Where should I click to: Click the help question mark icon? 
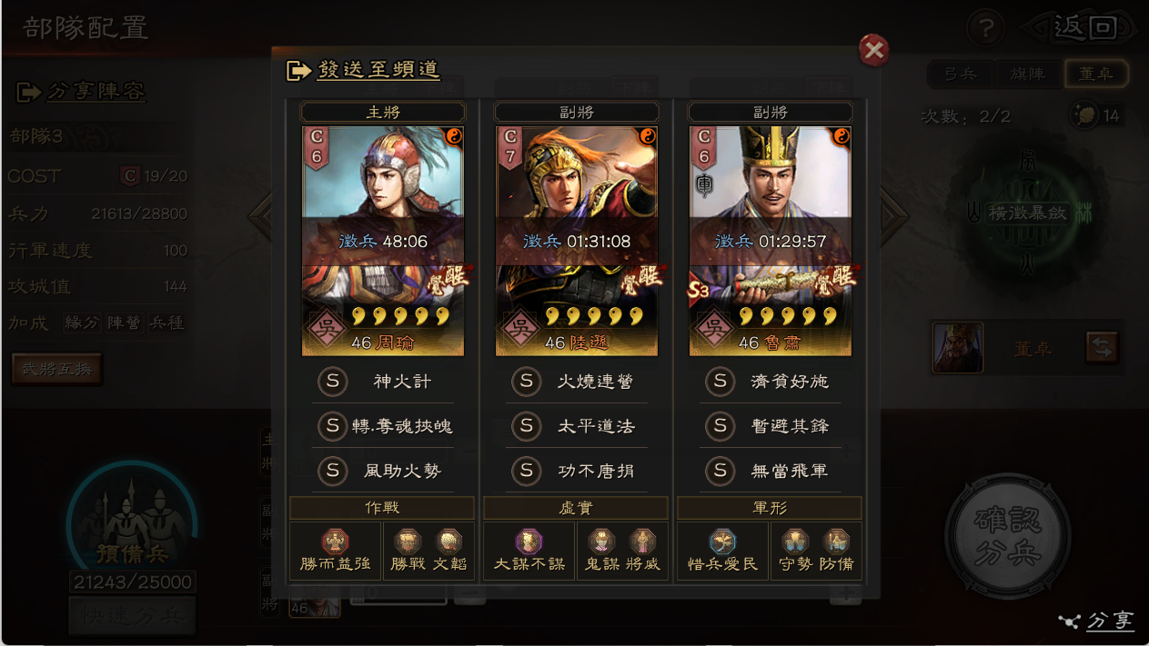click(985, 28)
